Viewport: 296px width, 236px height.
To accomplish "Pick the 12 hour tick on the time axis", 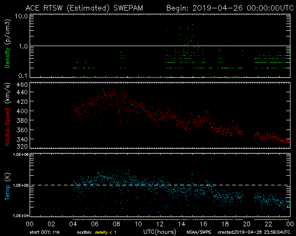I will pos(159,223).
